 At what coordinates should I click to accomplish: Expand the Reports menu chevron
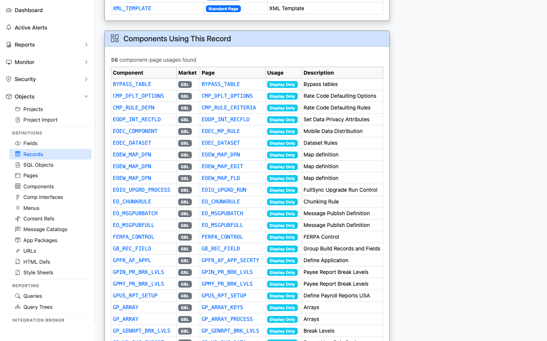86,45
